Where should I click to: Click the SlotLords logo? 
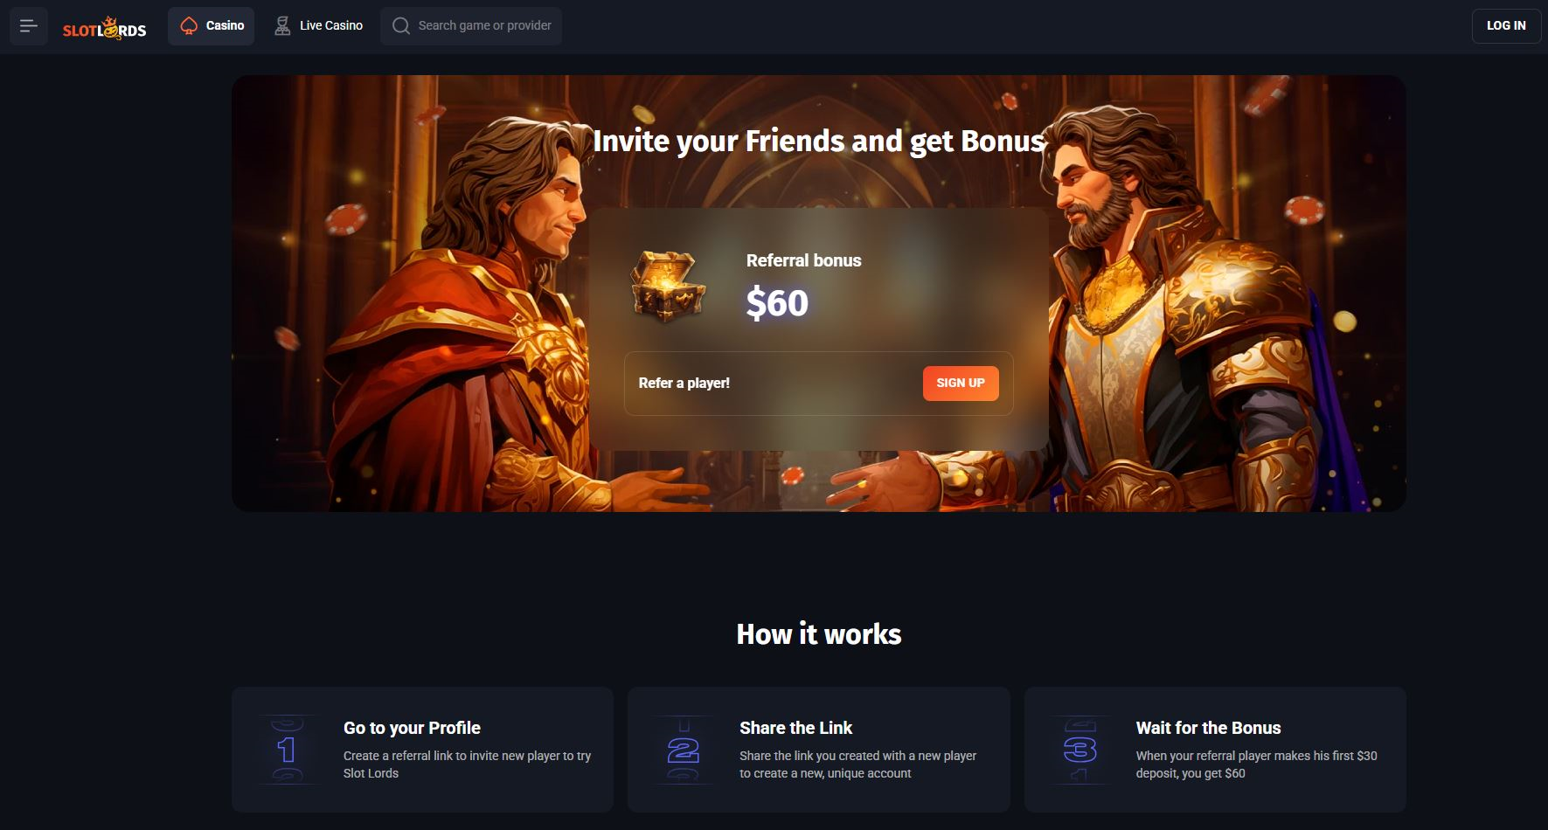(104, 28)
